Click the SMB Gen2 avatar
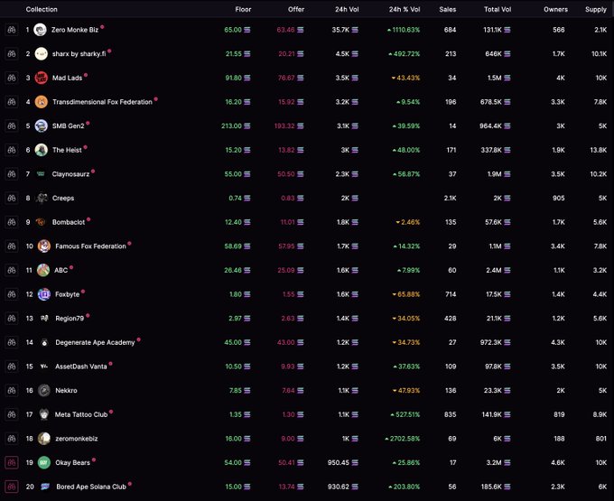Screen dimensions: 614x501 42,126
